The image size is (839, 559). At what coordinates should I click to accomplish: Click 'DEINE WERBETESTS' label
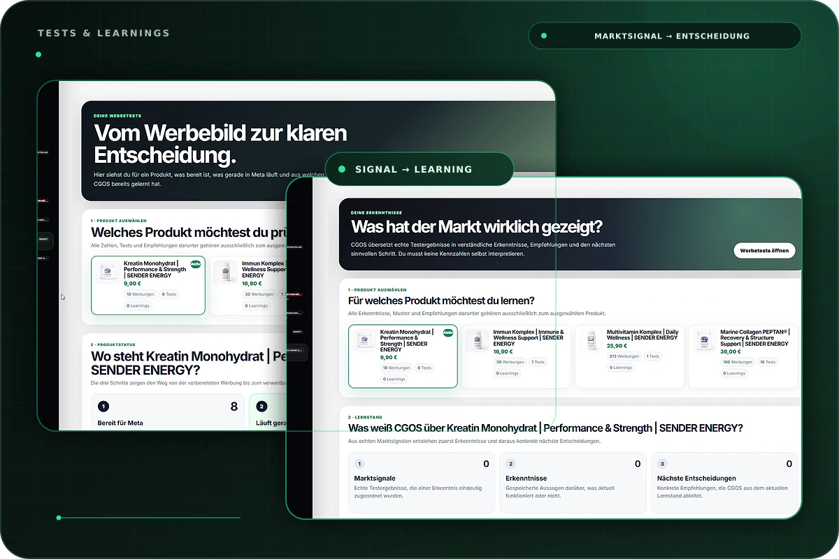[x=117, y=117]
